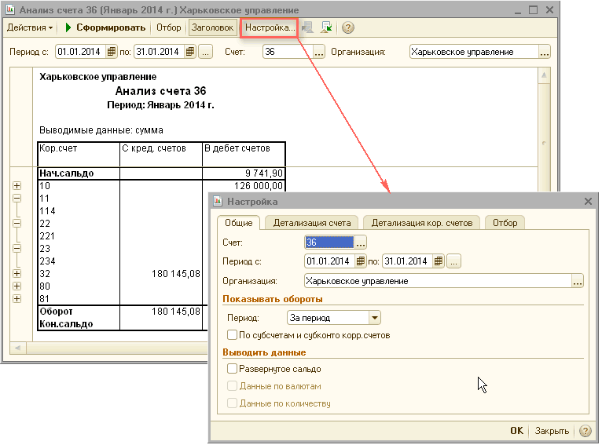This screenshot has width=602, height=445.
Task: Click help icon at bottom of Настройка dialog
Action: [x=585, y=431]
